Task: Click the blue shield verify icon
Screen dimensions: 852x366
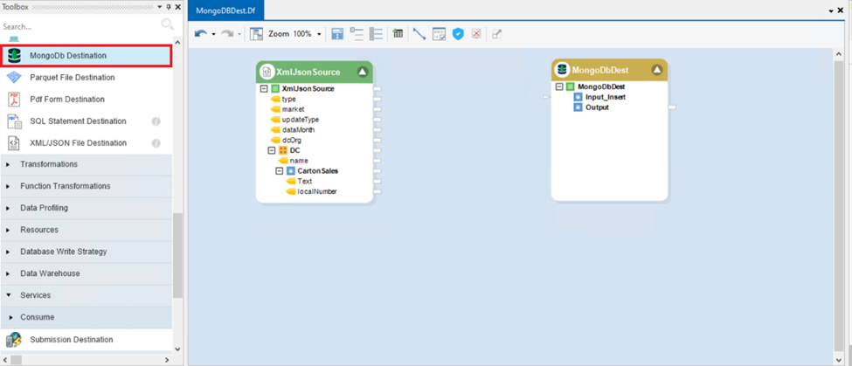Action: pyautogui.click(x=458, y=34)
